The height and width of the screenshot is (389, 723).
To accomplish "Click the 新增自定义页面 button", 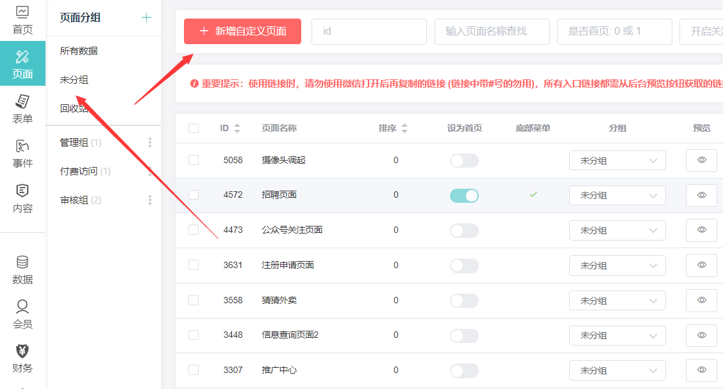I will pos(242,31).
